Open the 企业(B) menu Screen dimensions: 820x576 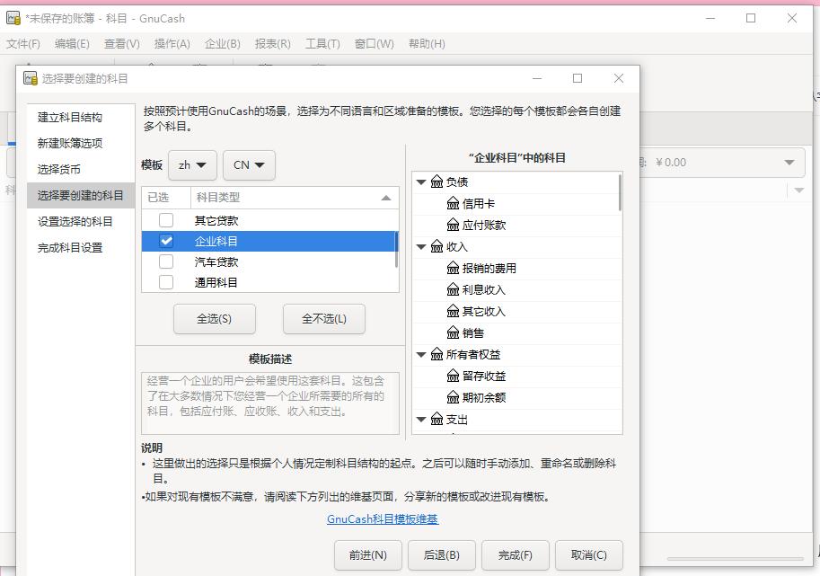[x=222, y=44]
